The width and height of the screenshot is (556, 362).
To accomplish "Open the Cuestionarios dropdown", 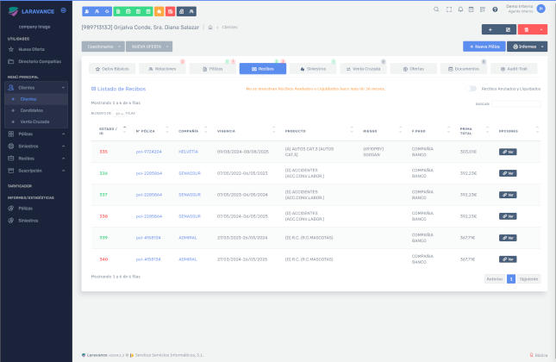I will (103, 47).
